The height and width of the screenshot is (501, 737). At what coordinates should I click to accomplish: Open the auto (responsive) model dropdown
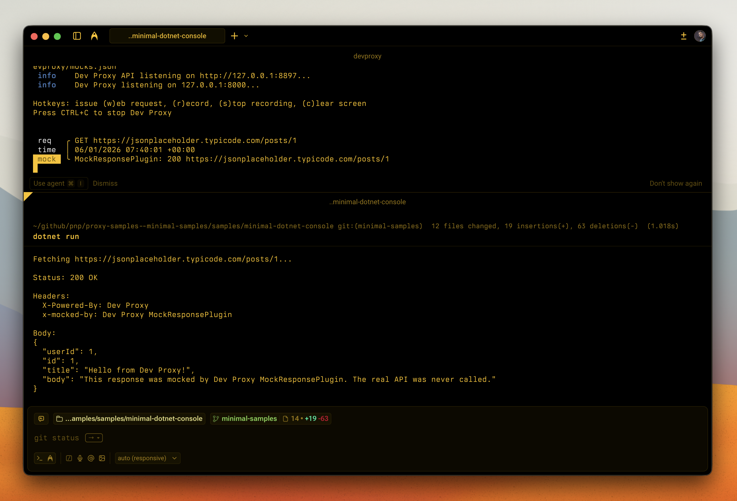coord(147,458)
